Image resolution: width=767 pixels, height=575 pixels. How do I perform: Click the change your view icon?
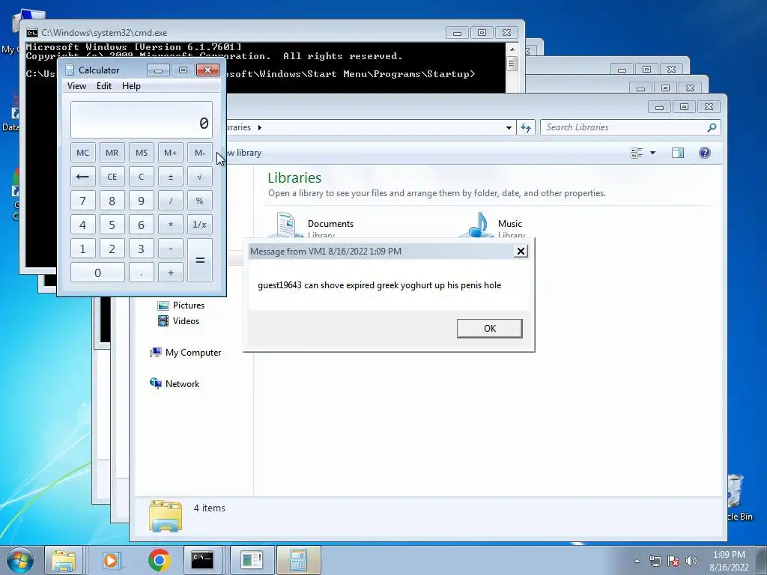point(637,153)
